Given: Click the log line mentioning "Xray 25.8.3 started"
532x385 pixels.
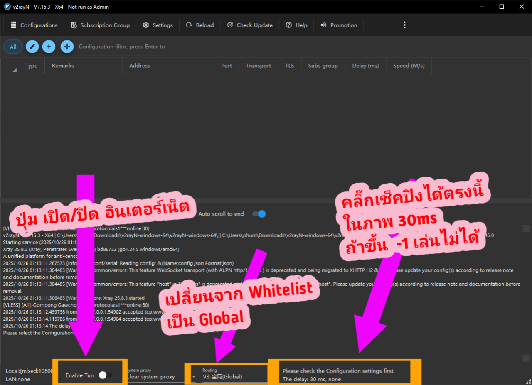Looking at the screenshot, I should point(74,298).
